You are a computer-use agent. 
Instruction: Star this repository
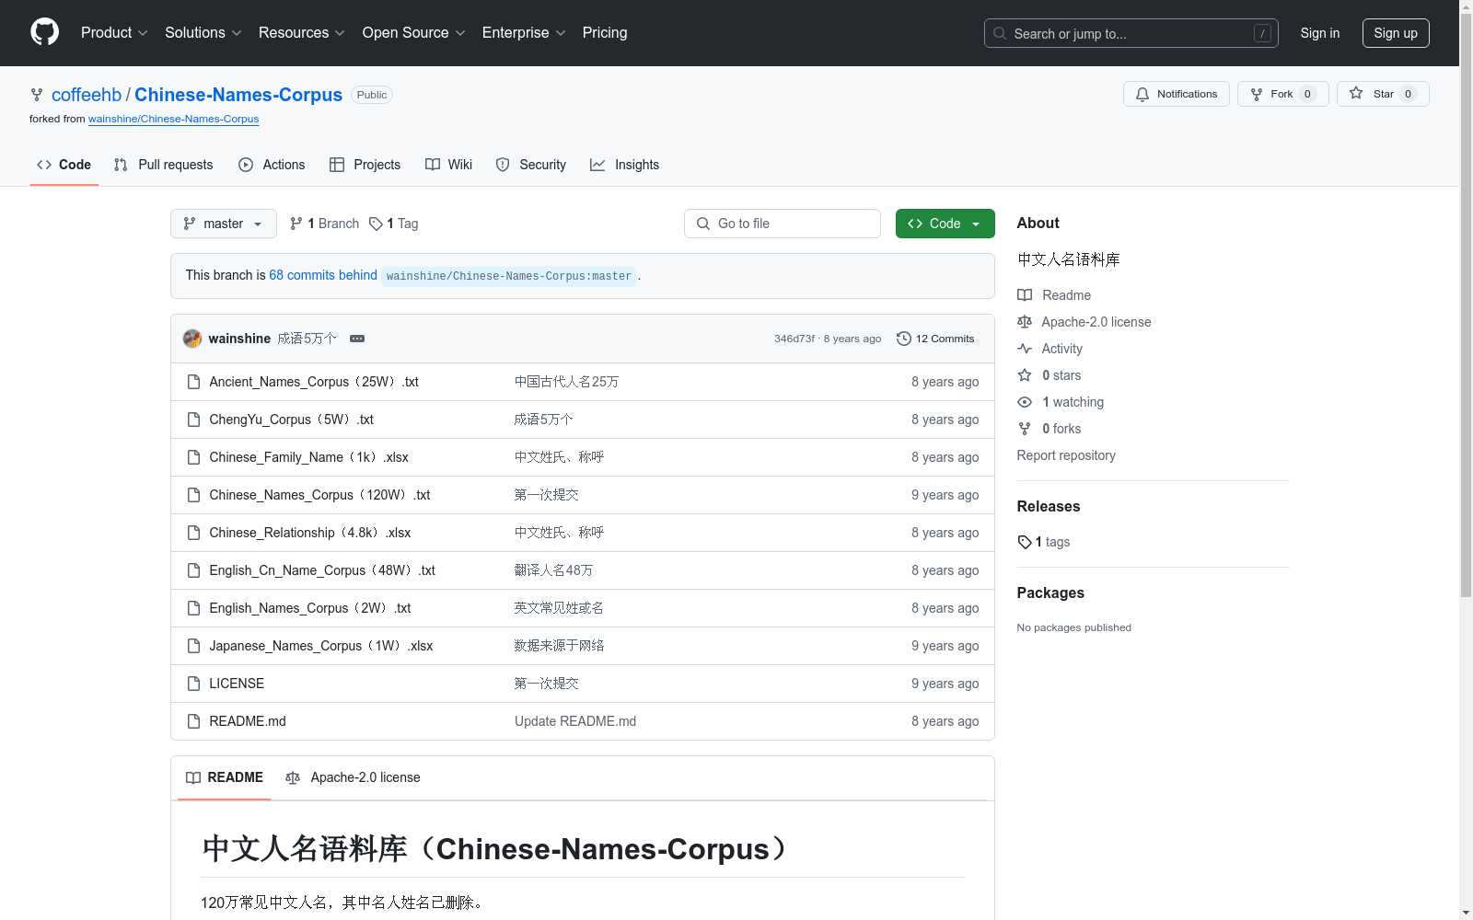point(1382,94)
